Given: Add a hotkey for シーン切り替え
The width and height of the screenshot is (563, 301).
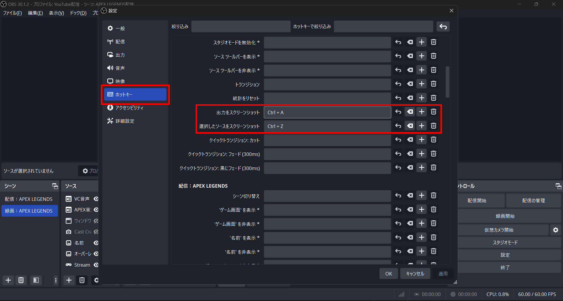Looking at the screenshot, I should click(x=422, y=196).
